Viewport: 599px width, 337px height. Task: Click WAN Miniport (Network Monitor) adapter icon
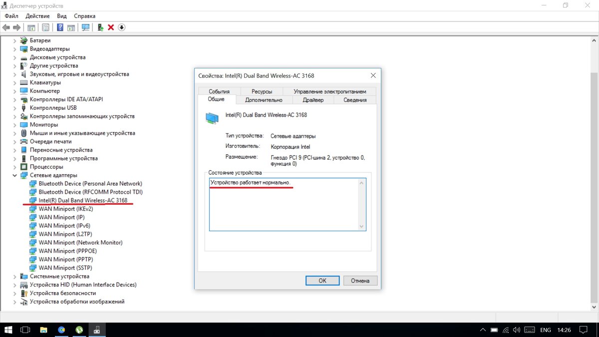coord(33,243)
